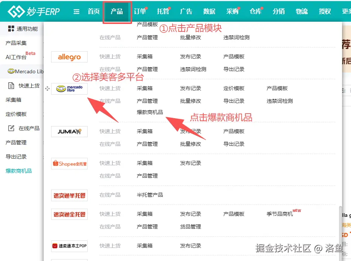Click 爆款商机品 under mercado libre
The width and height of the screenshot is (351, 261).
(x=150, y=112)
